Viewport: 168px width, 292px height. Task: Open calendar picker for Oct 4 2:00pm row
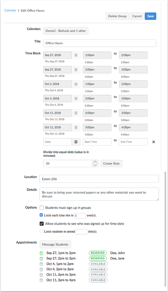[76, 98]
